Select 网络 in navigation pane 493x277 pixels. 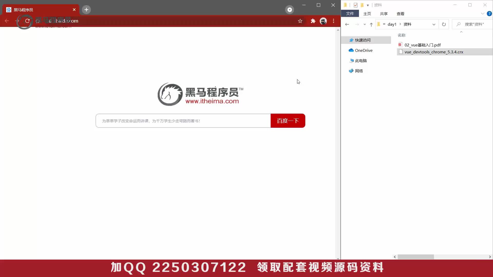click(x=359, y=71)
